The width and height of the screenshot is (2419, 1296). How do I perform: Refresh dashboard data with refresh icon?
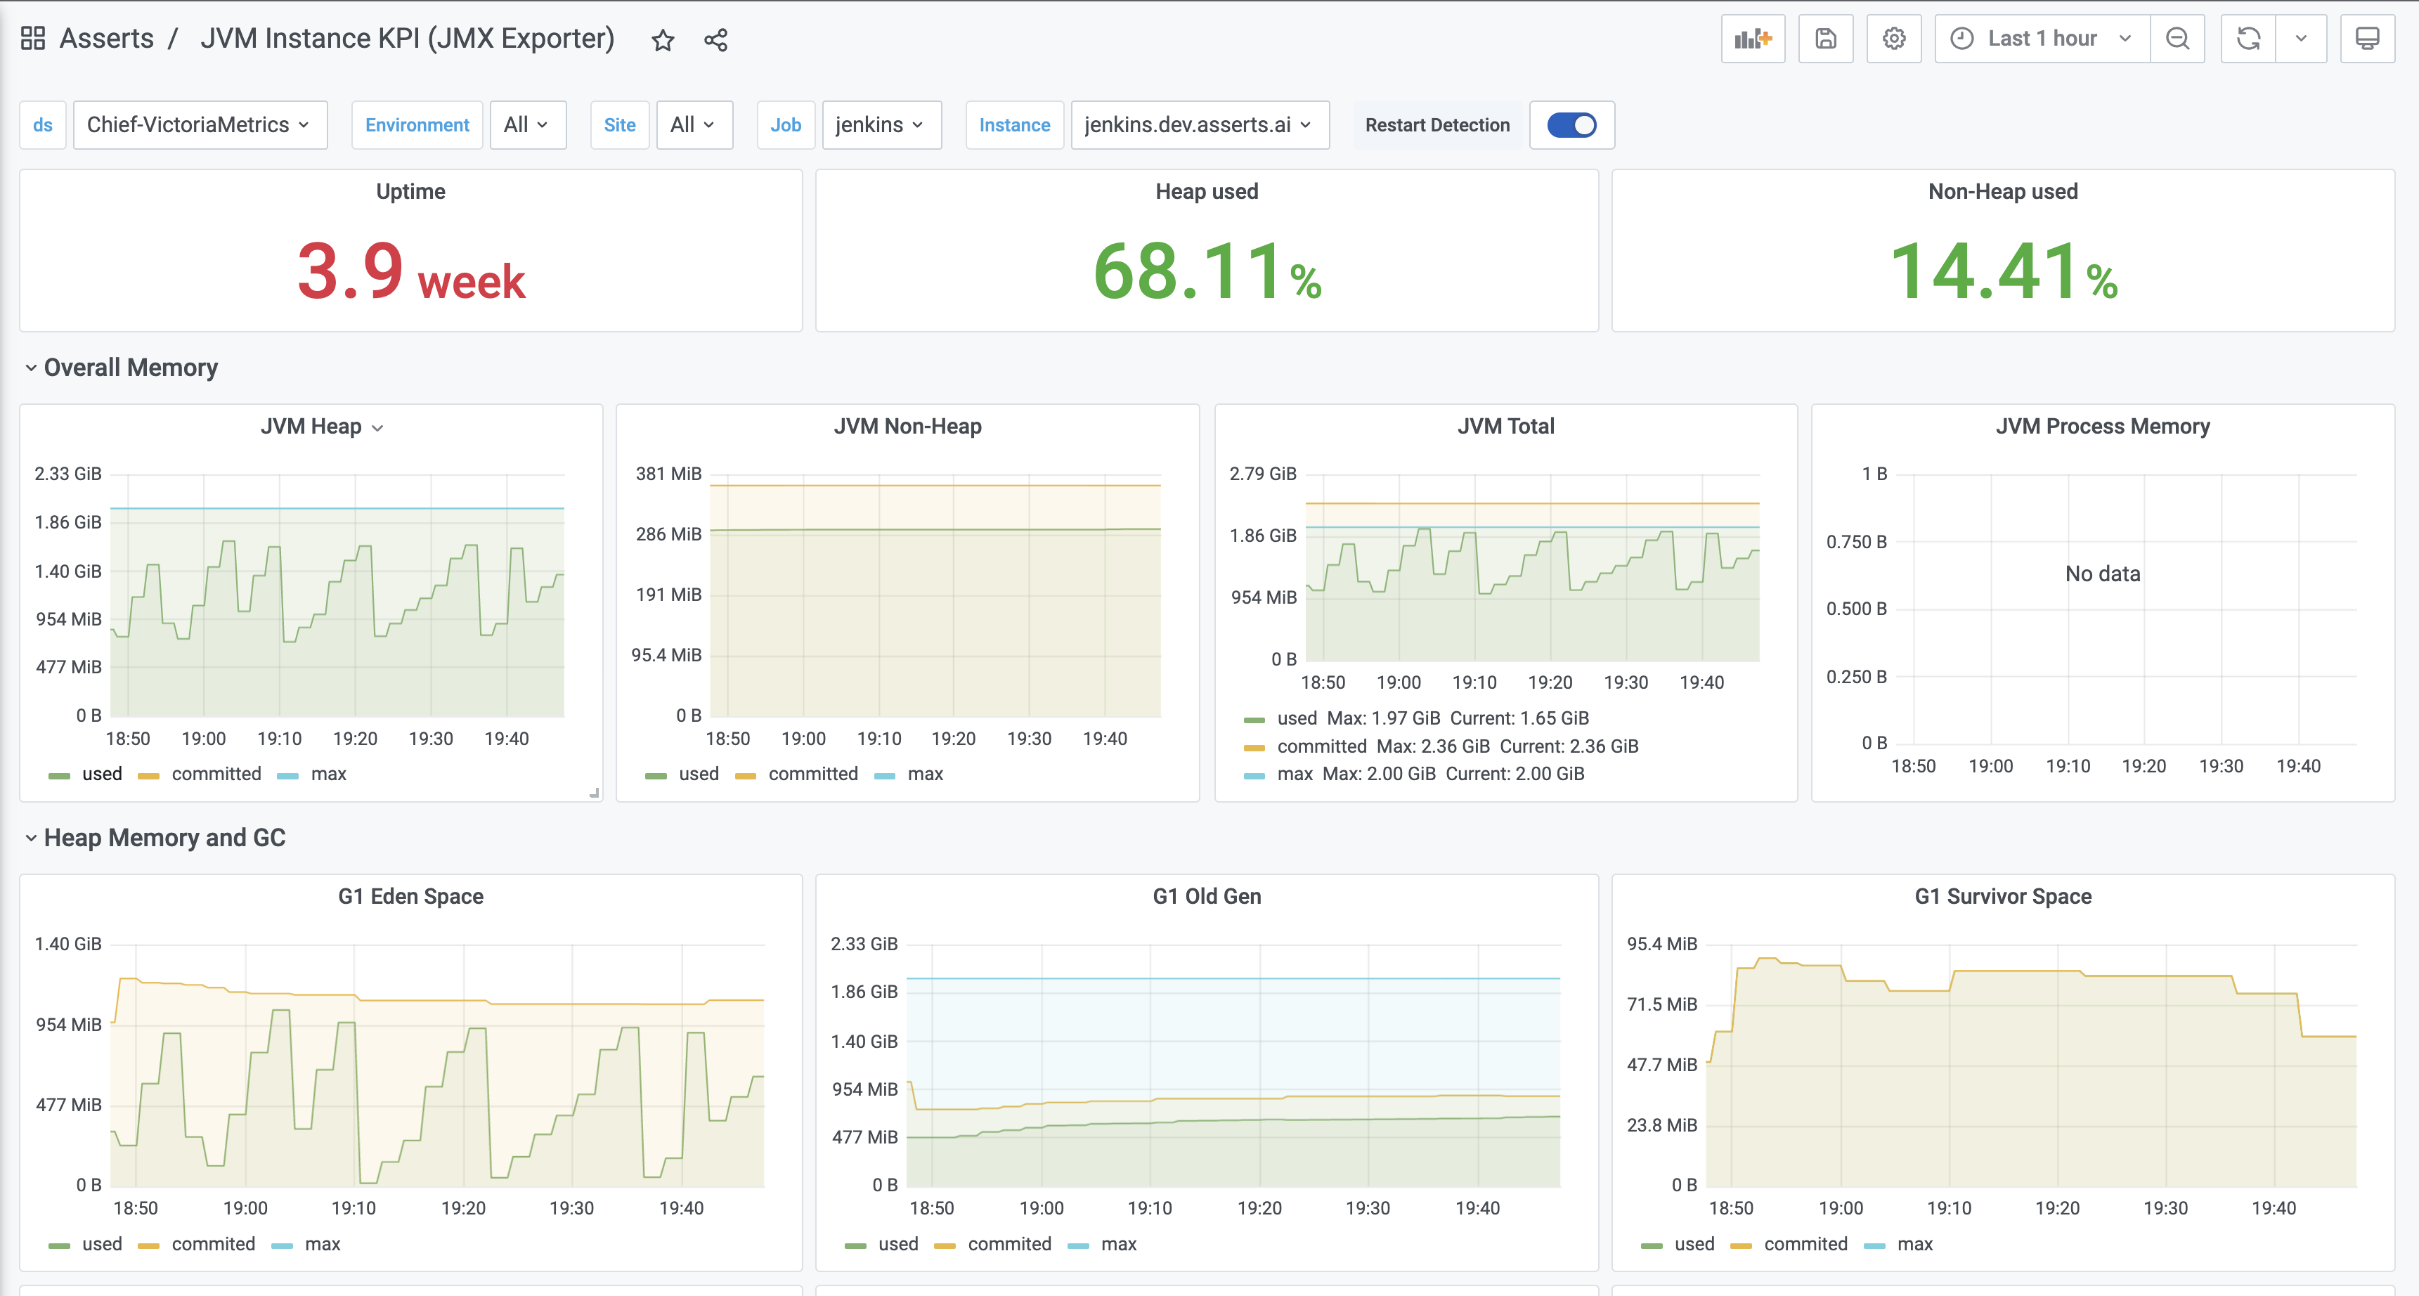(2247, 39)
